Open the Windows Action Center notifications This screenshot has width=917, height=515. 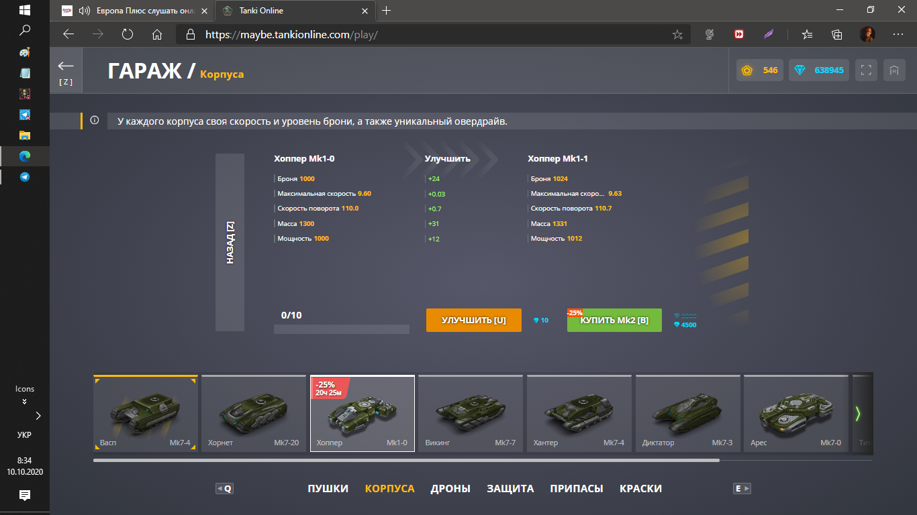click(25, 496)
